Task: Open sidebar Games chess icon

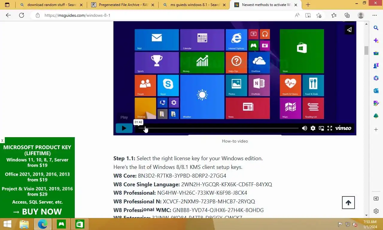Action: (376, 66)
